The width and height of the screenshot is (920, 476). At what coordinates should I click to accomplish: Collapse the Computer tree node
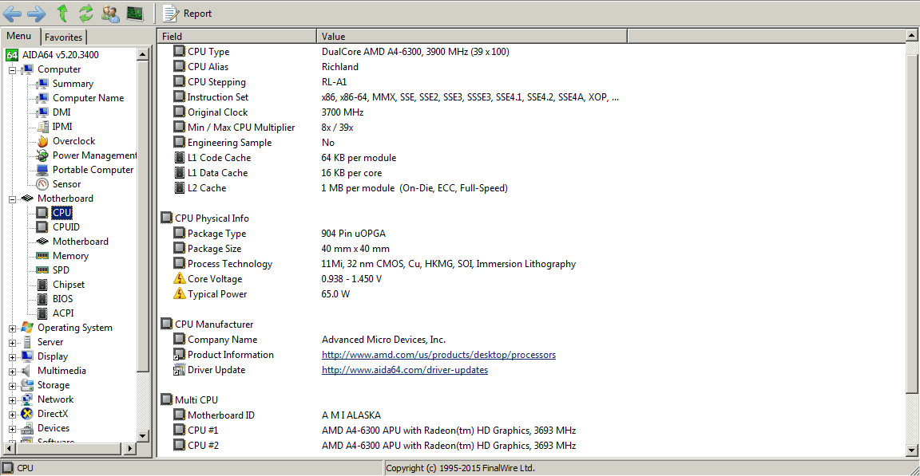tap(13, 69)
